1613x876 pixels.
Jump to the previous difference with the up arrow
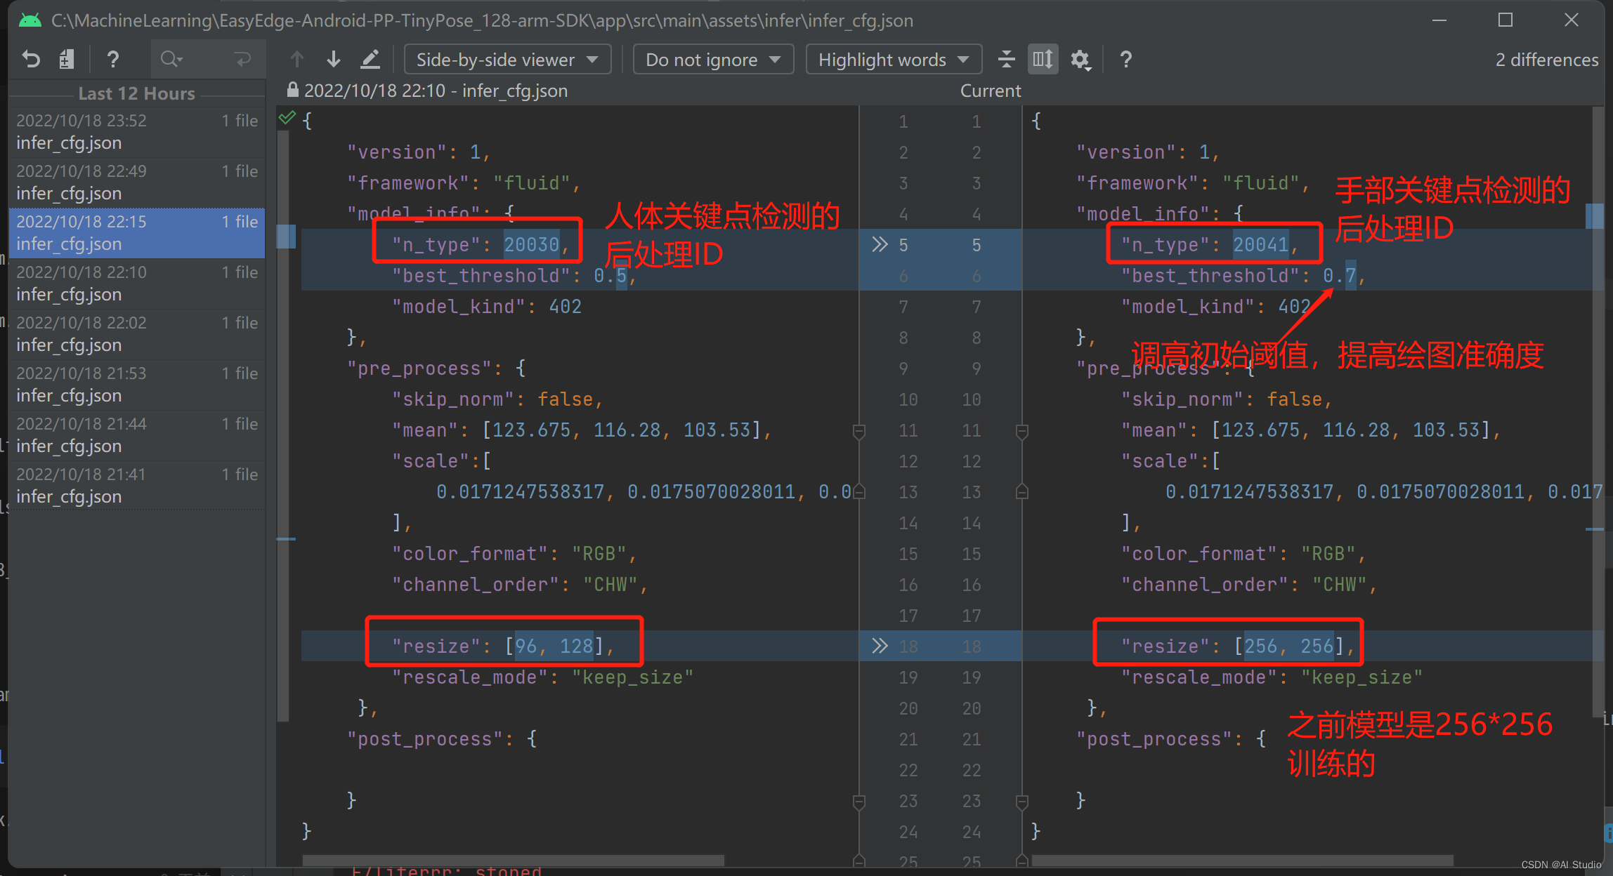tap(296, 59)
